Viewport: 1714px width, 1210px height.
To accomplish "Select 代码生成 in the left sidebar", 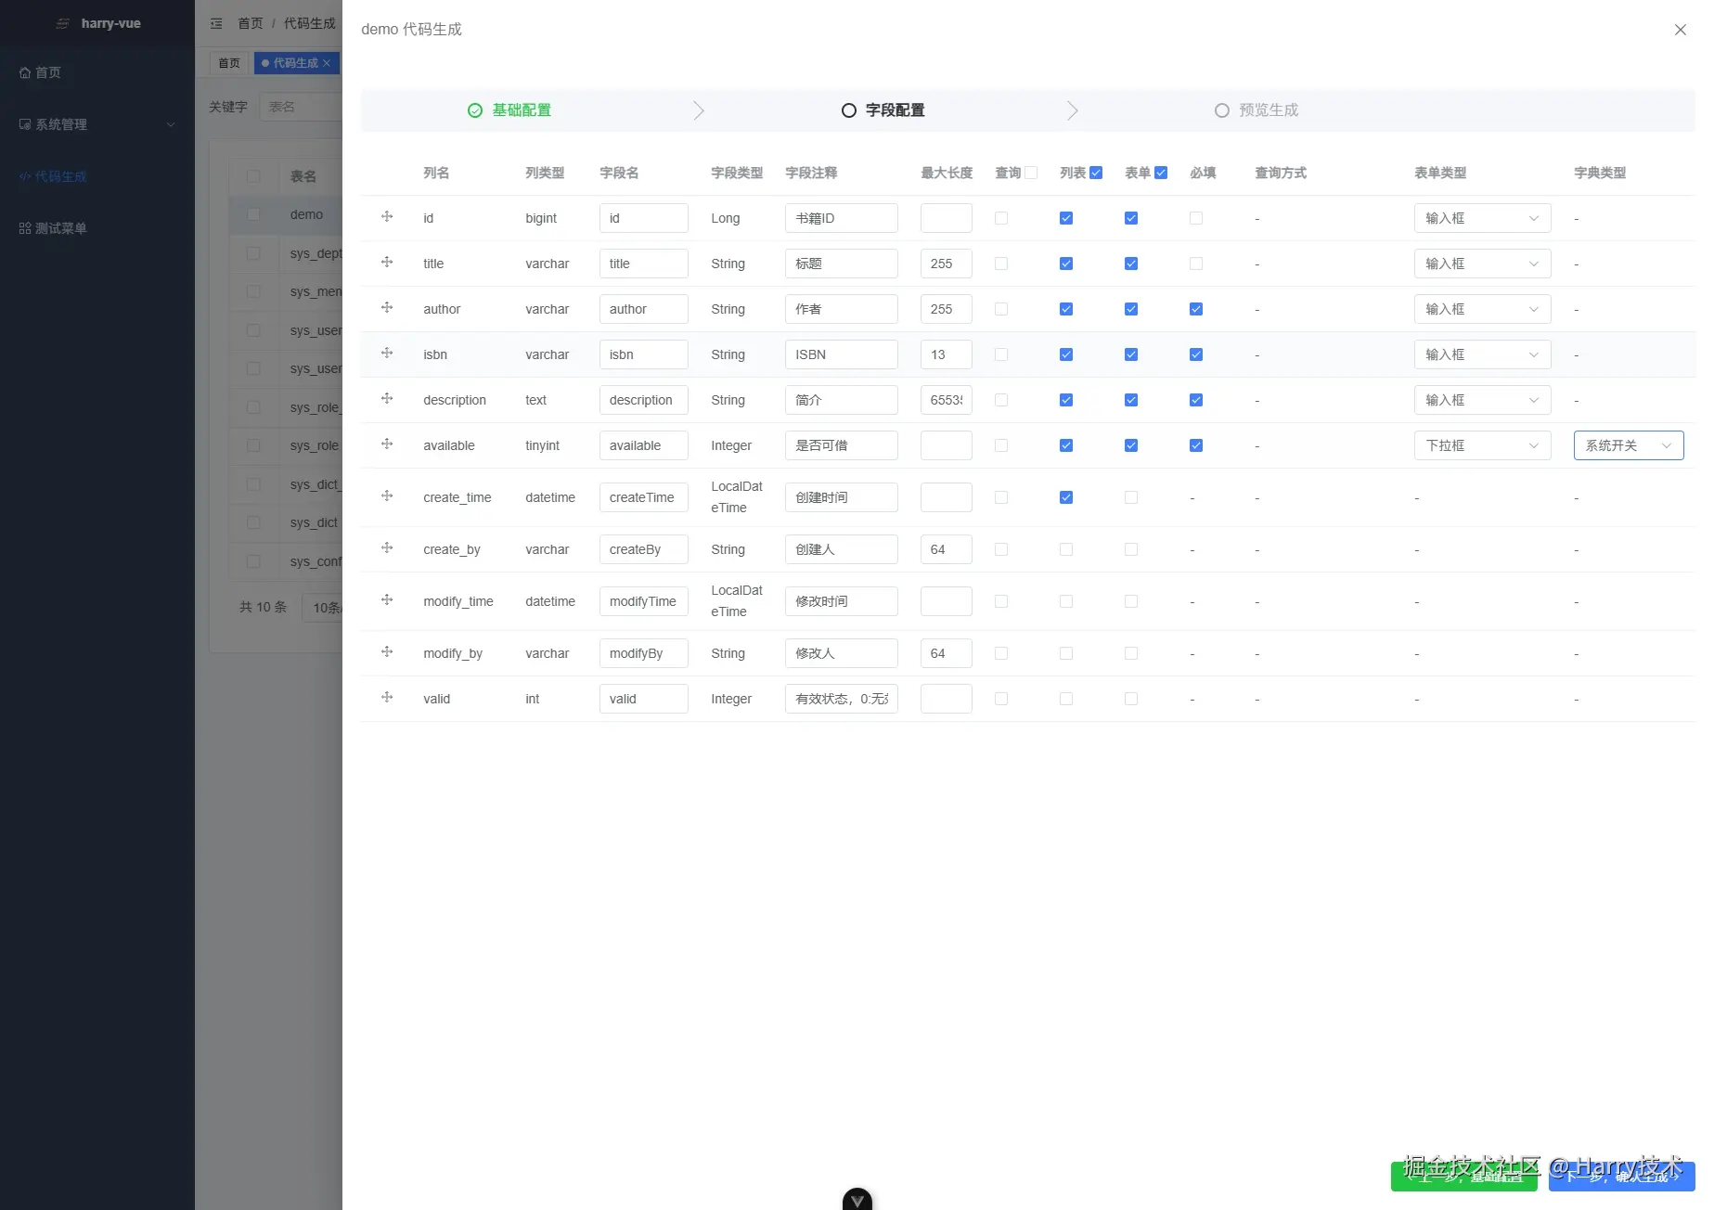I will click(x=97, y=176).
